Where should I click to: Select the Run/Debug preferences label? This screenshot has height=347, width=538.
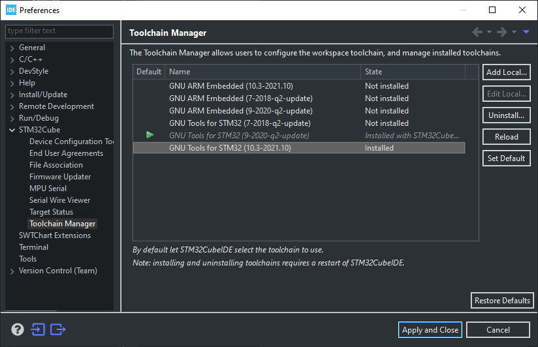pos(39,118)
